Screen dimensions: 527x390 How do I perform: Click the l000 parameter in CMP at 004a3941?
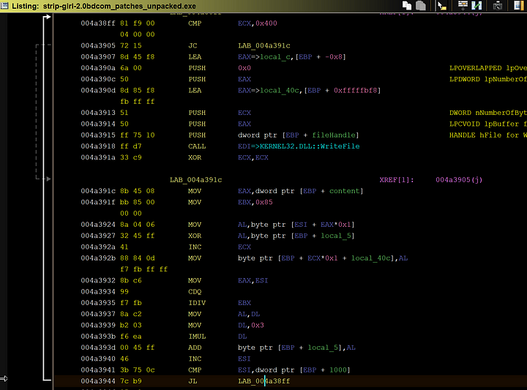click(x=337, y=370)
